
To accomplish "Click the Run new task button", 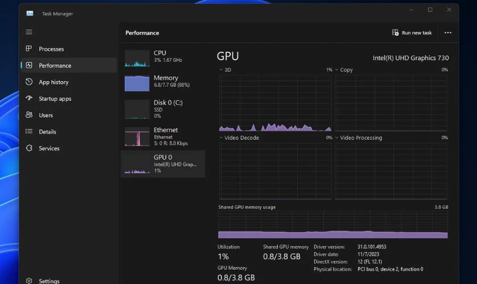I will [x=412, y=32].
